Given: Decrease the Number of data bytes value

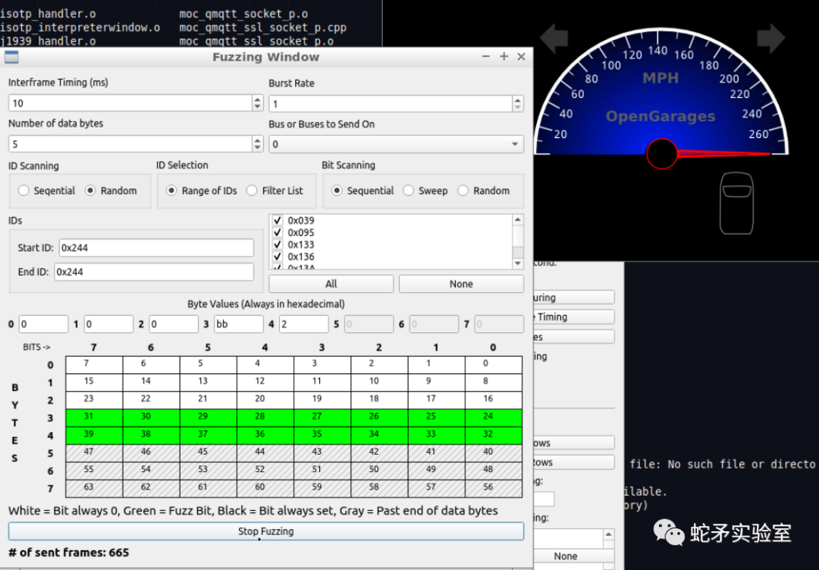Looking at the screenshot, I should (258, 147).
